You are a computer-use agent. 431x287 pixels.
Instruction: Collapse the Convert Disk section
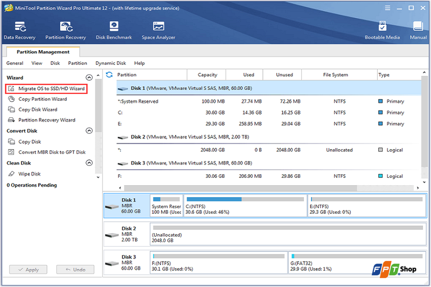[x=89, y=130]
